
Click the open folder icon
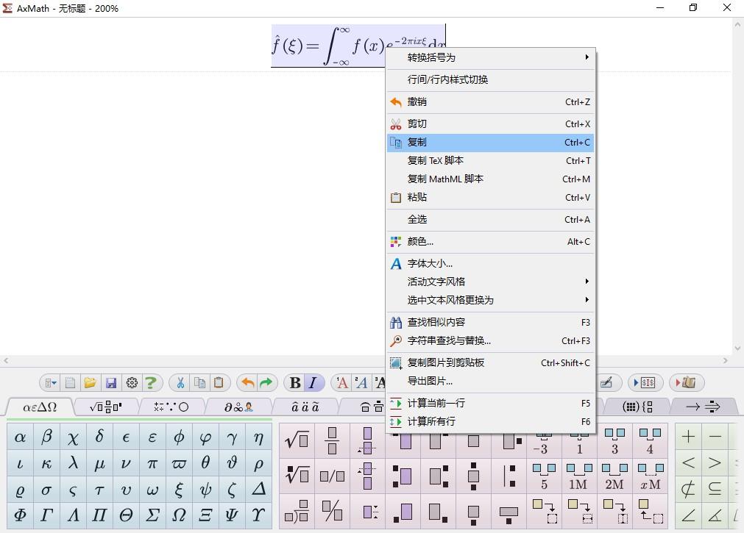pyautogui.click(x=91, y=383)
